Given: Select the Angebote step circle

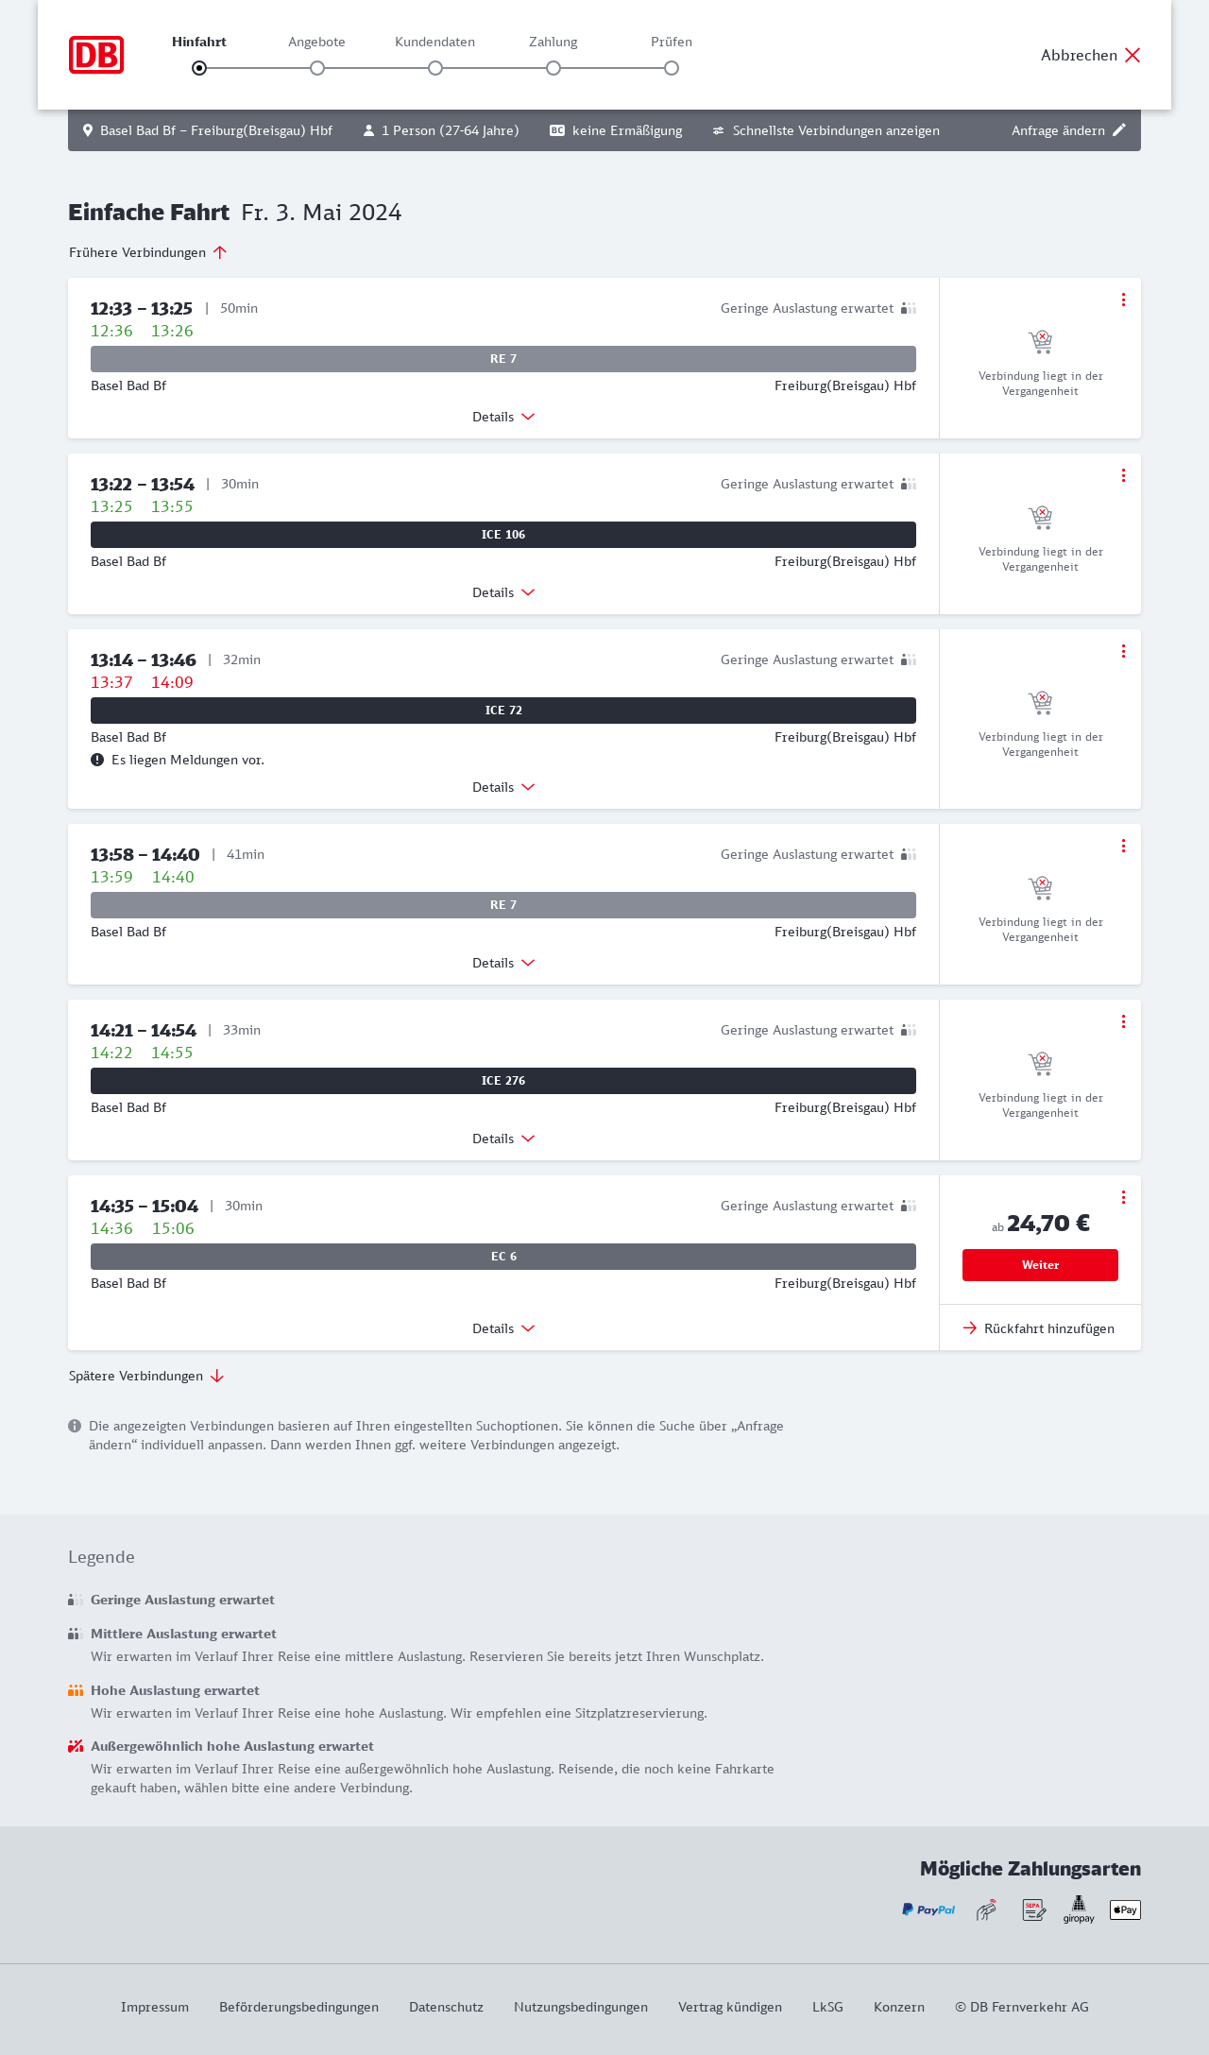Looking at the screenshot, I should [x=317, y=68].
